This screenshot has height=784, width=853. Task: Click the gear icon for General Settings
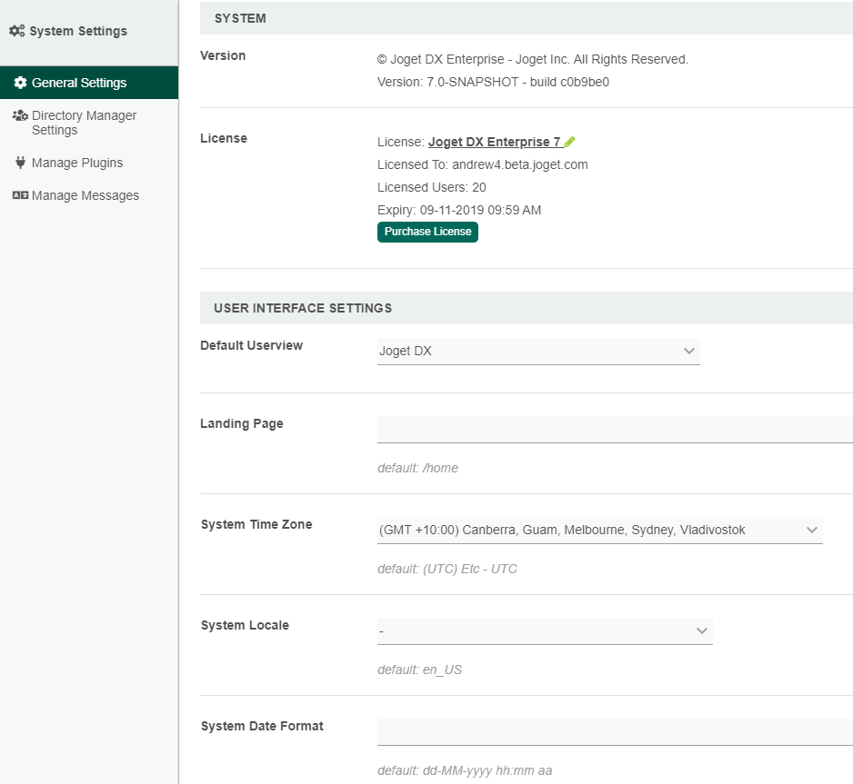tap(20, 83)
